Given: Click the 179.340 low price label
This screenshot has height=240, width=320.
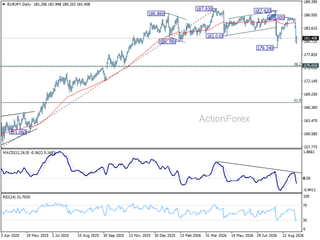Looking at the screenshot, I should pos(265,48).
